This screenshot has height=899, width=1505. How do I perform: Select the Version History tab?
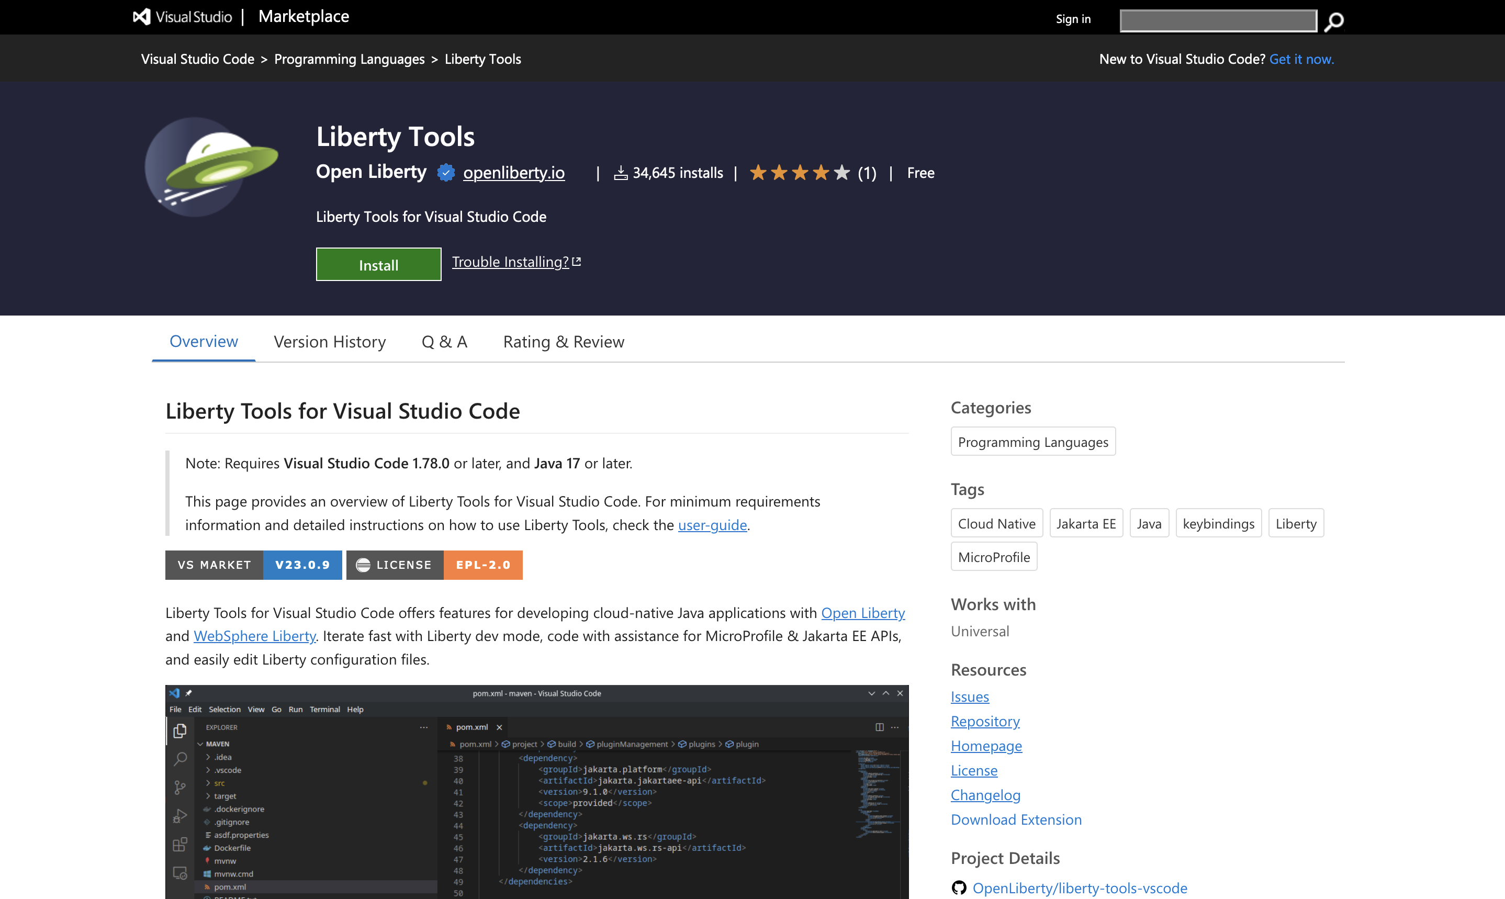click(331, 340)
